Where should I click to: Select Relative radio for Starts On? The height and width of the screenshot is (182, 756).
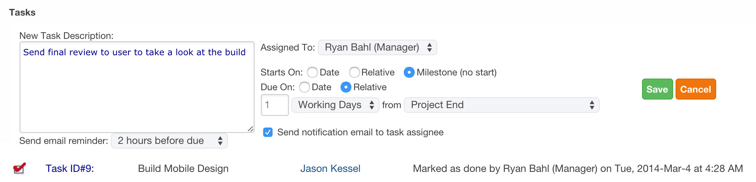[354, 72]
